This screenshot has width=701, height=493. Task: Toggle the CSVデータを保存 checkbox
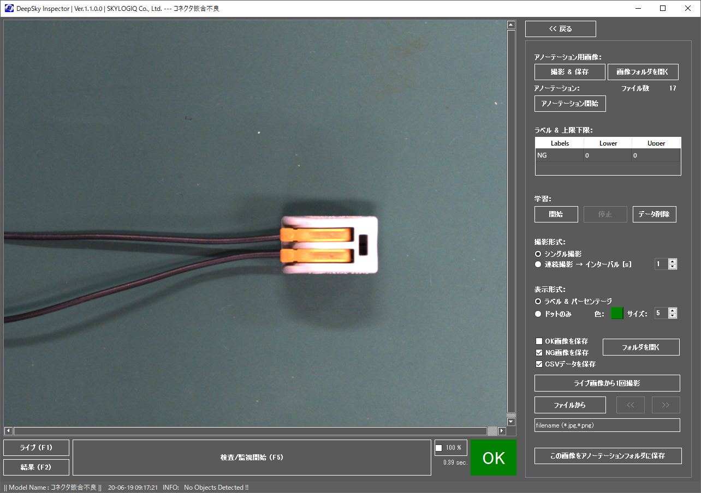(x=539, y=364)
